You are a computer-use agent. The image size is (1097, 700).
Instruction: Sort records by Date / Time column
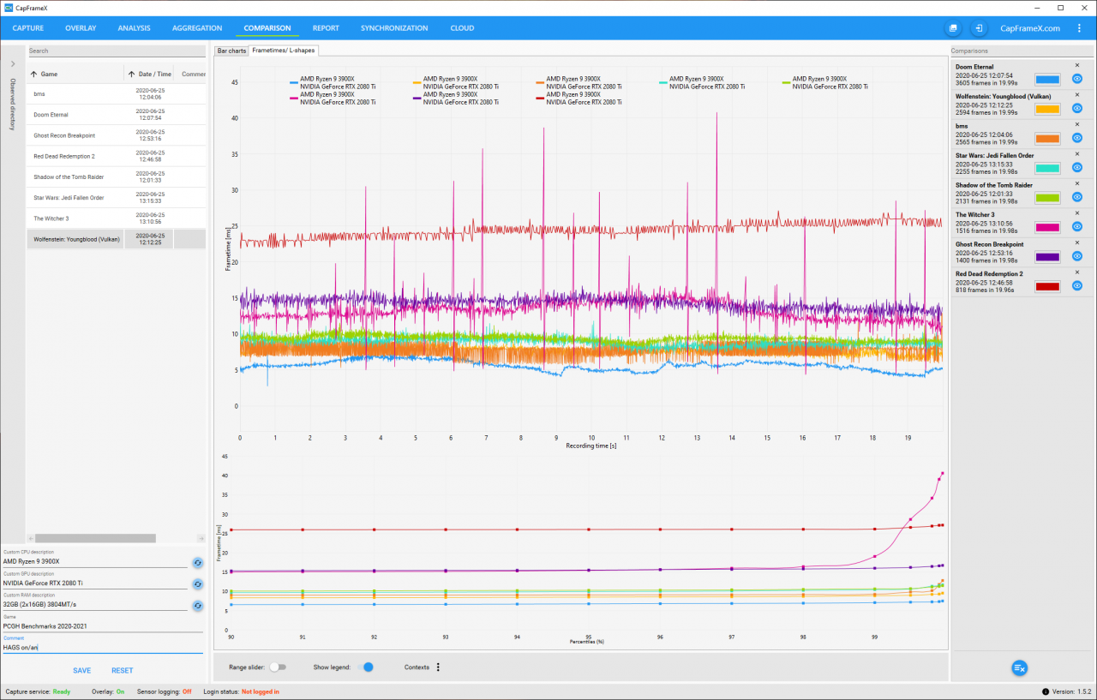pos(150,74)
